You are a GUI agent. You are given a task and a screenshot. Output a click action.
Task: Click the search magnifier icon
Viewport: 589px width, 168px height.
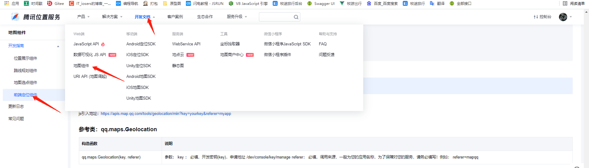click(x=296, y=17)
